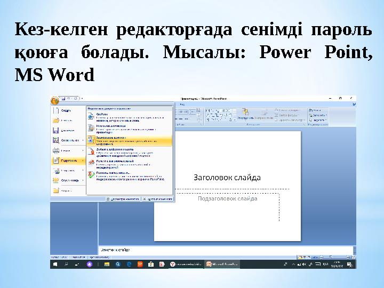The height and width of the screenshot is (288, 384).
Task: Choose Свойства in the prepare list
Action: pos(130,117)
